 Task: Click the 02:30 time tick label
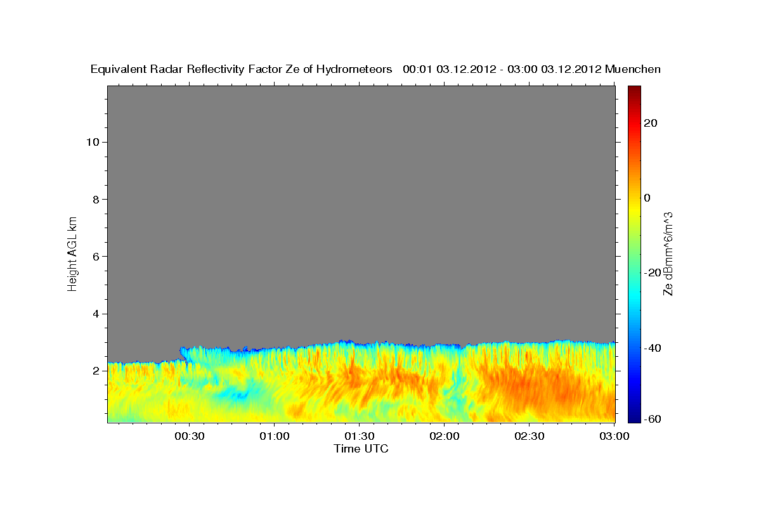[x=529, y=437]
